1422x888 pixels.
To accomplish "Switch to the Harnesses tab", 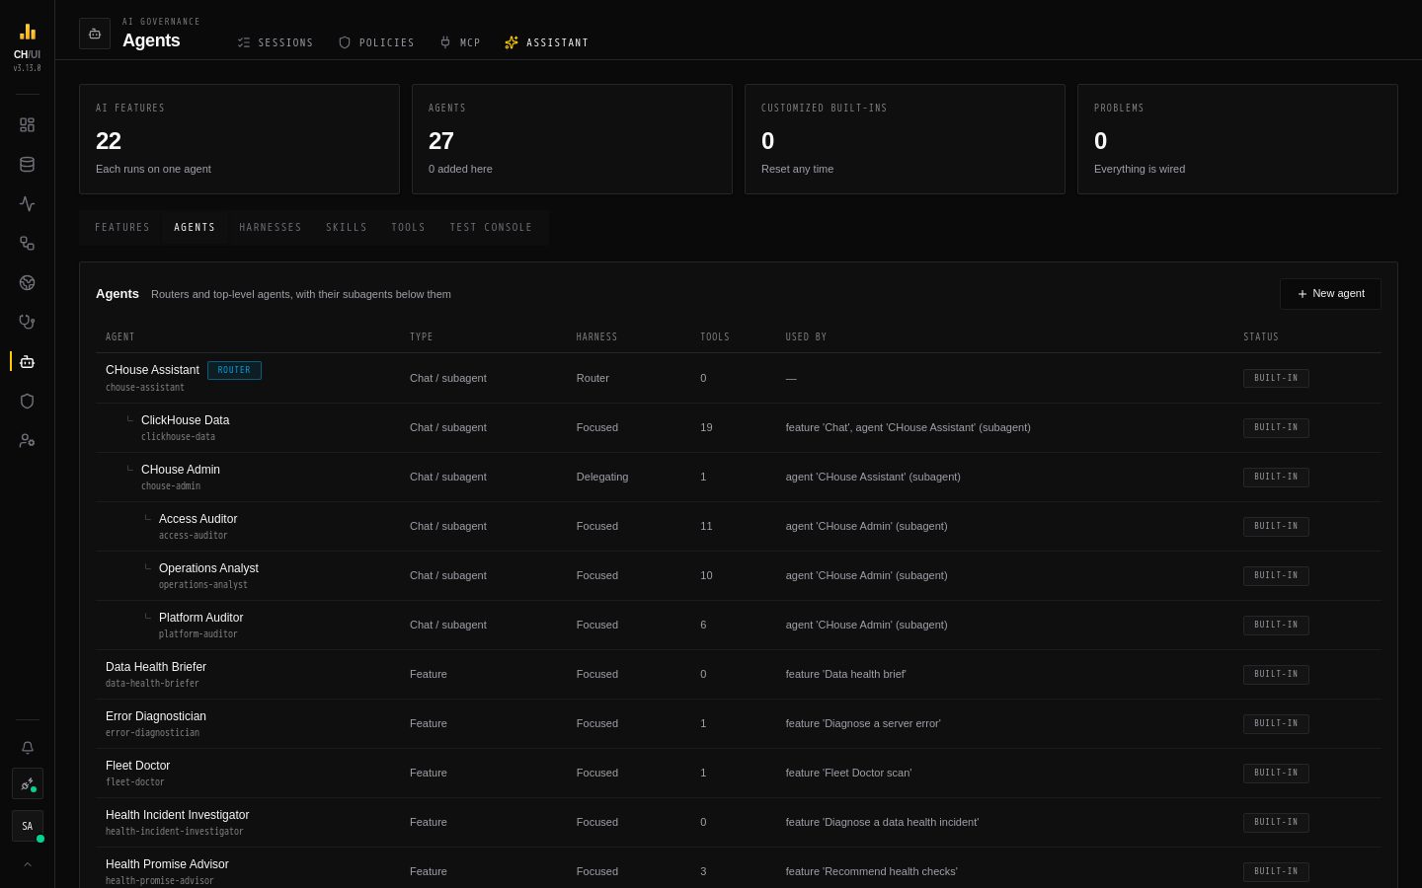I will (x=271, y=228).
